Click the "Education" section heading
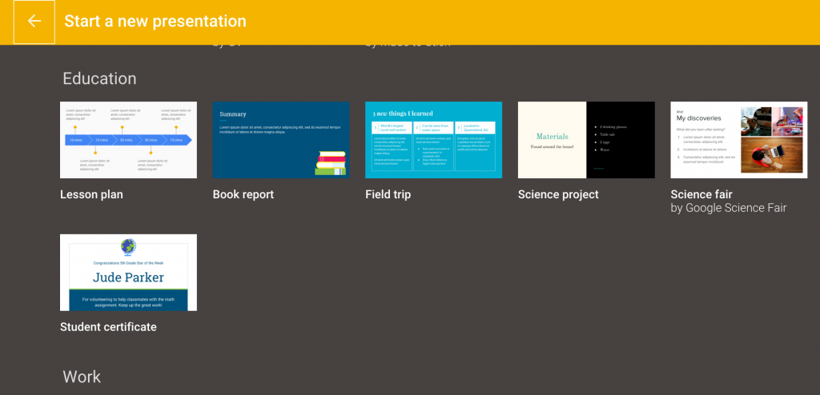This screenshot has width=820, height=395. pyautogui.click(x=99, y=78)
